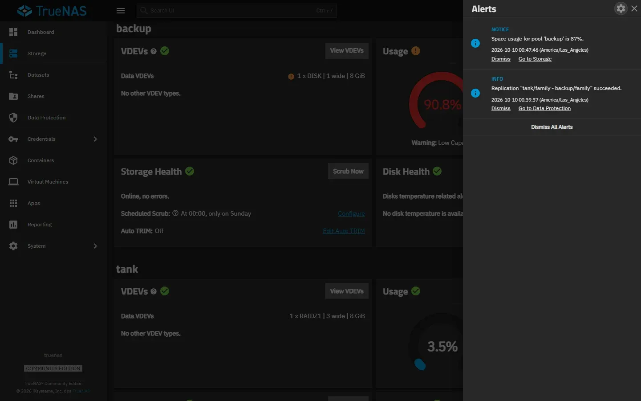Image resolution: width=641 pixels, height=401 pixels.
Task: Click the help icon beside backup VDEVs
Action: pyautogui.click(x=154, y=51)
